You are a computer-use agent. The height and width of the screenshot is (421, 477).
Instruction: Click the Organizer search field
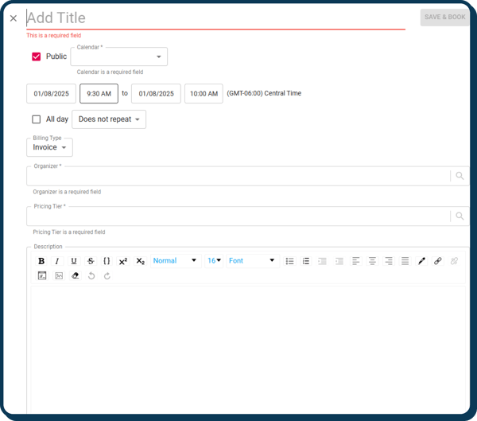238,177
